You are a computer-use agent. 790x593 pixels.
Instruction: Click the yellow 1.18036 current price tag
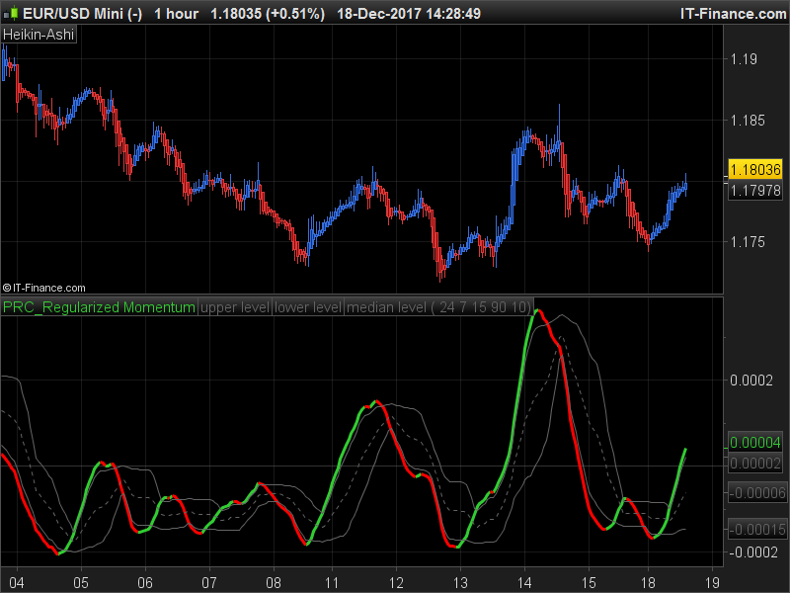click(x=755, y=169)
